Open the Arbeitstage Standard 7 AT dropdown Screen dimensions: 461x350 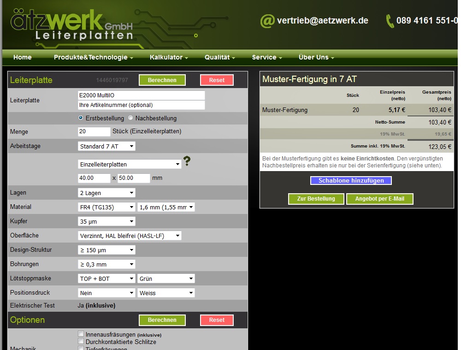pyautogui.click(x=106, y=146)
